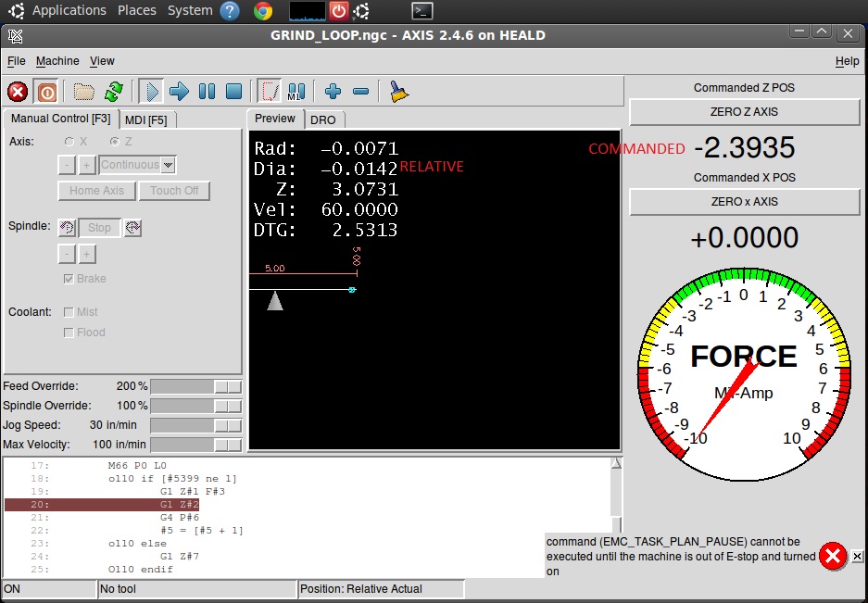Toggle skip lines with block delete icon
Viewport: 868px width, 603px height.
coord(270,92)
